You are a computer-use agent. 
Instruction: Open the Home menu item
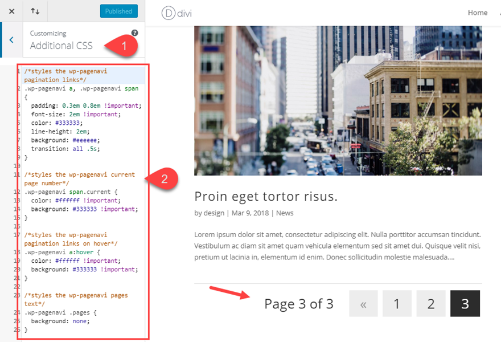478,12
